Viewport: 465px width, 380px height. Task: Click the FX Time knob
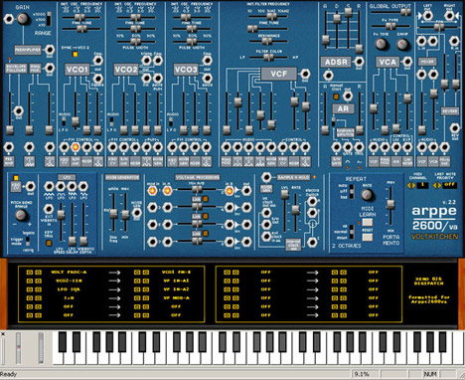click(381, 44)
